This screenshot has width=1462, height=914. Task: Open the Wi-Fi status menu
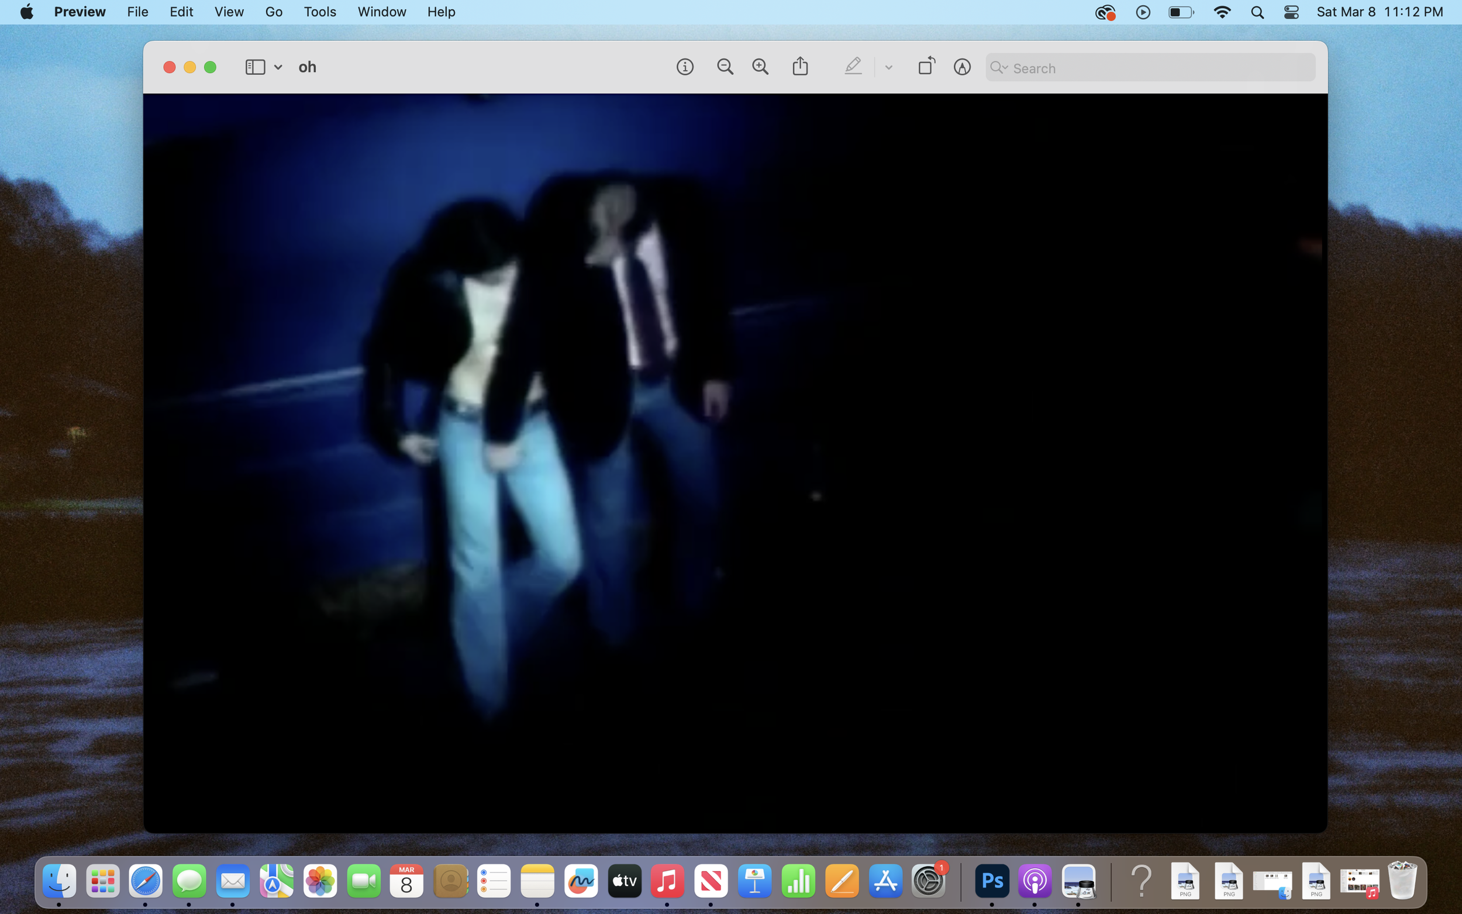[1222, 12]
